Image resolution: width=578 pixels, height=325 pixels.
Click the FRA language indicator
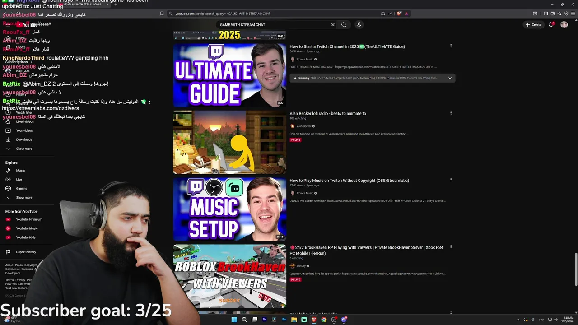541,320
